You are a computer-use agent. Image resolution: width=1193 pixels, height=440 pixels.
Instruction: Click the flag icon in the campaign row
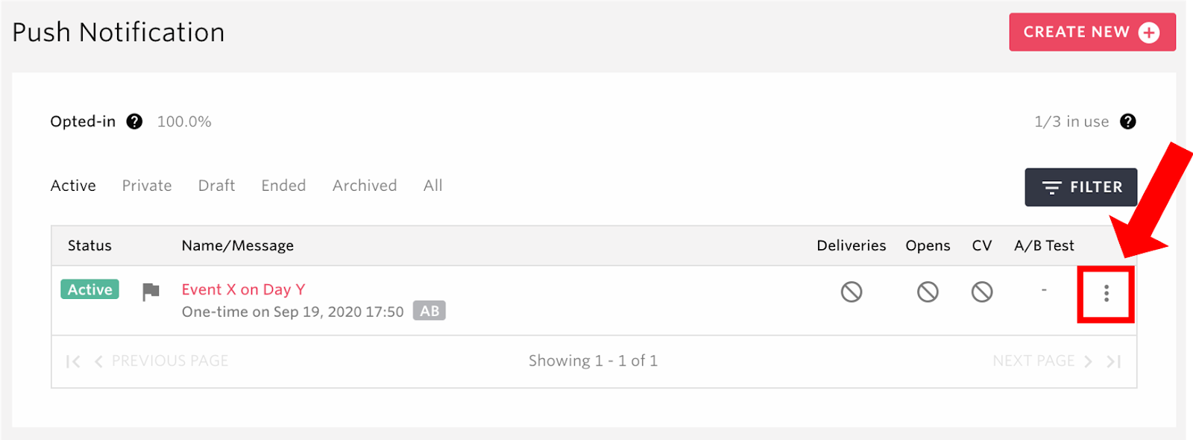(151, 292)
